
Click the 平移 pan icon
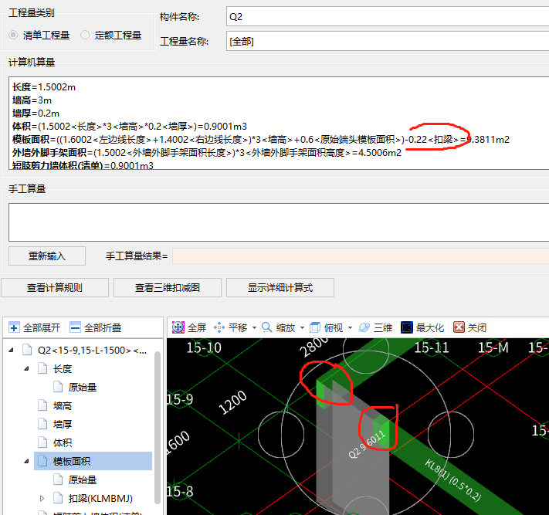click(219, 327)
